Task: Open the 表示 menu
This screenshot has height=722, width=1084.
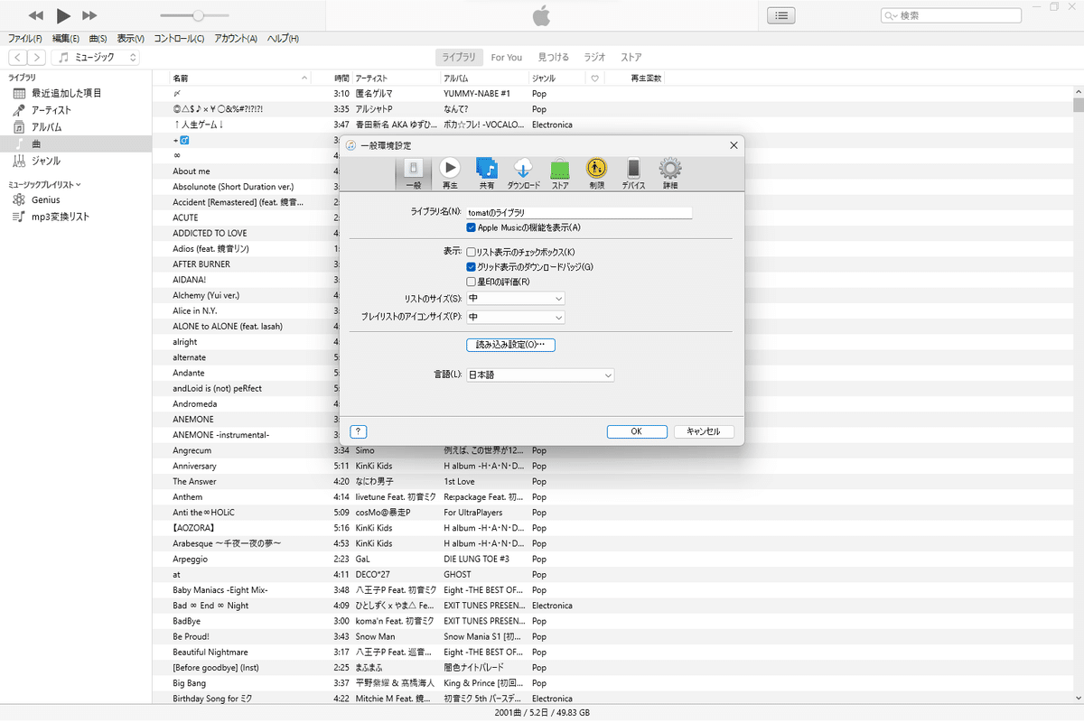Action: tap(131, 39)
